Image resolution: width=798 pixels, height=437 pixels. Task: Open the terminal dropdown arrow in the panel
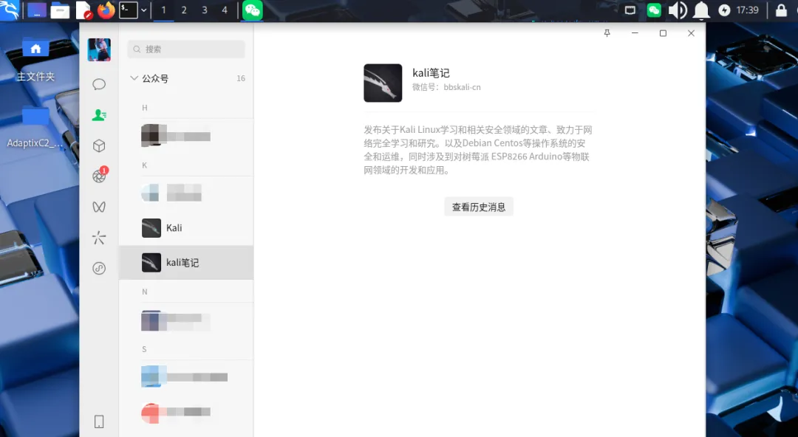(144, 10)
